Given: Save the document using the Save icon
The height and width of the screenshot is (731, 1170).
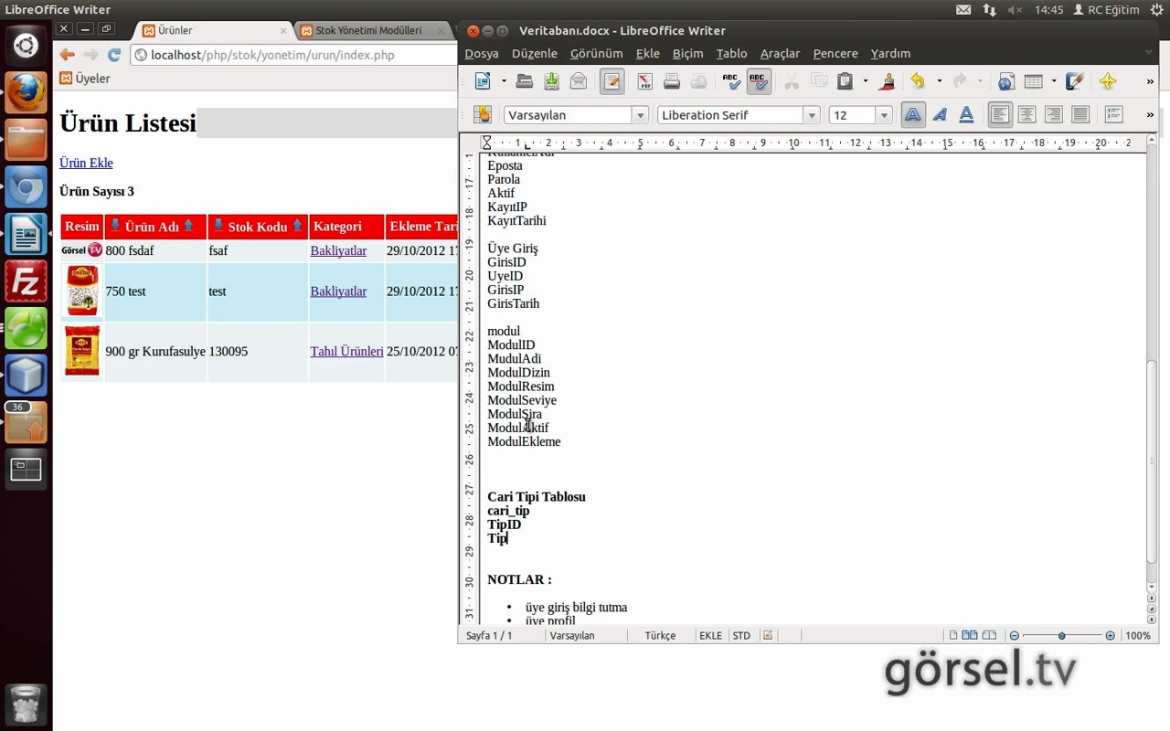Looking at the screenshot, I should click(552, 81).
